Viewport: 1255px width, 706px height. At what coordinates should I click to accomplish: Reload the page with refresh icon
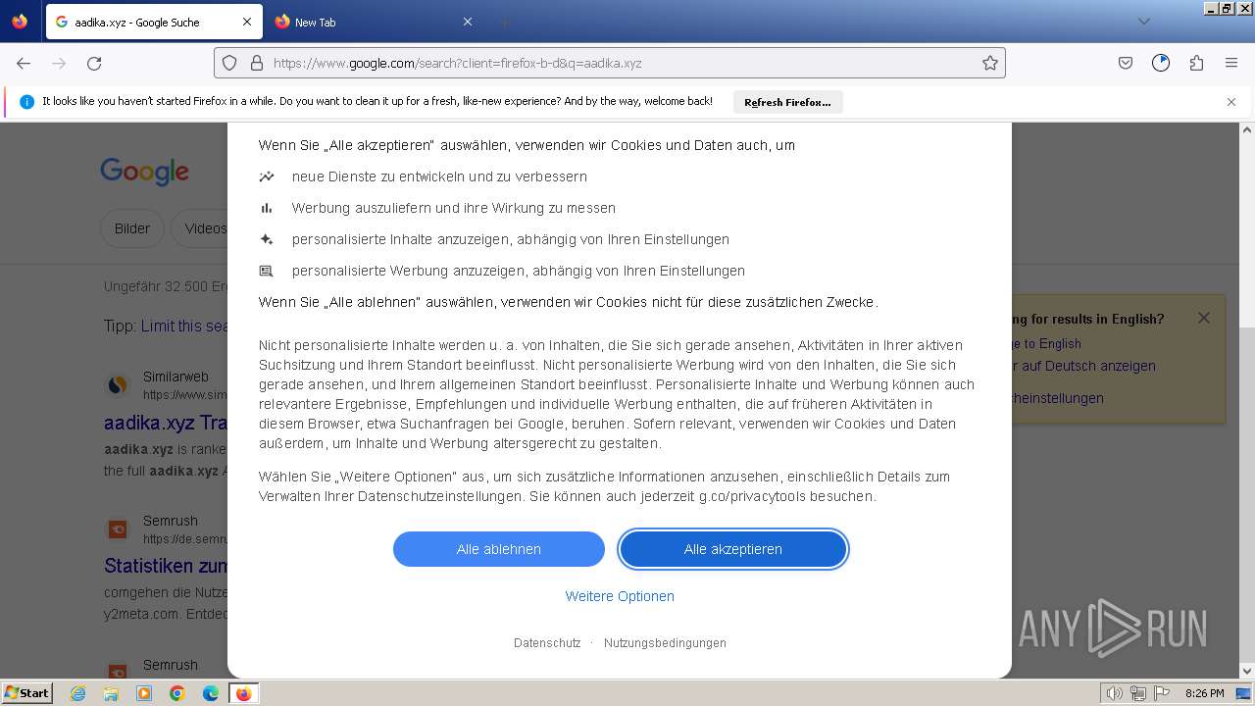pos(94,63)
